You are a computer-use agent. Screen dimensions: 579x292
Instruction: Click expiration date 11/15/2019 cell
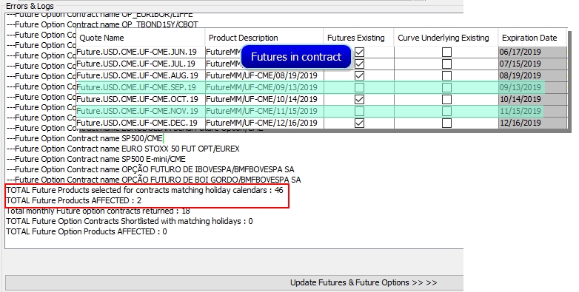(x=532, y=111)
